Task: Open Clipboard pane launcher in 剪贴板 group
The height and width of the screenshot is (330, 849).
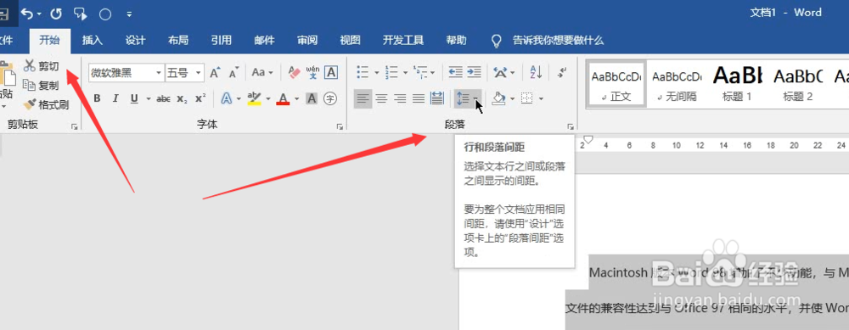Action: [74, 126]
